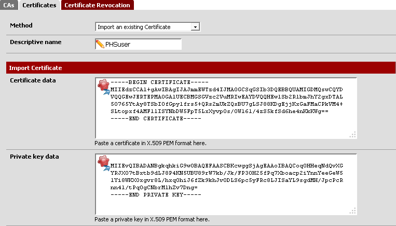Click the Import Certificate section header
This screenshot has width=396, height=226.
coord(35,68)
